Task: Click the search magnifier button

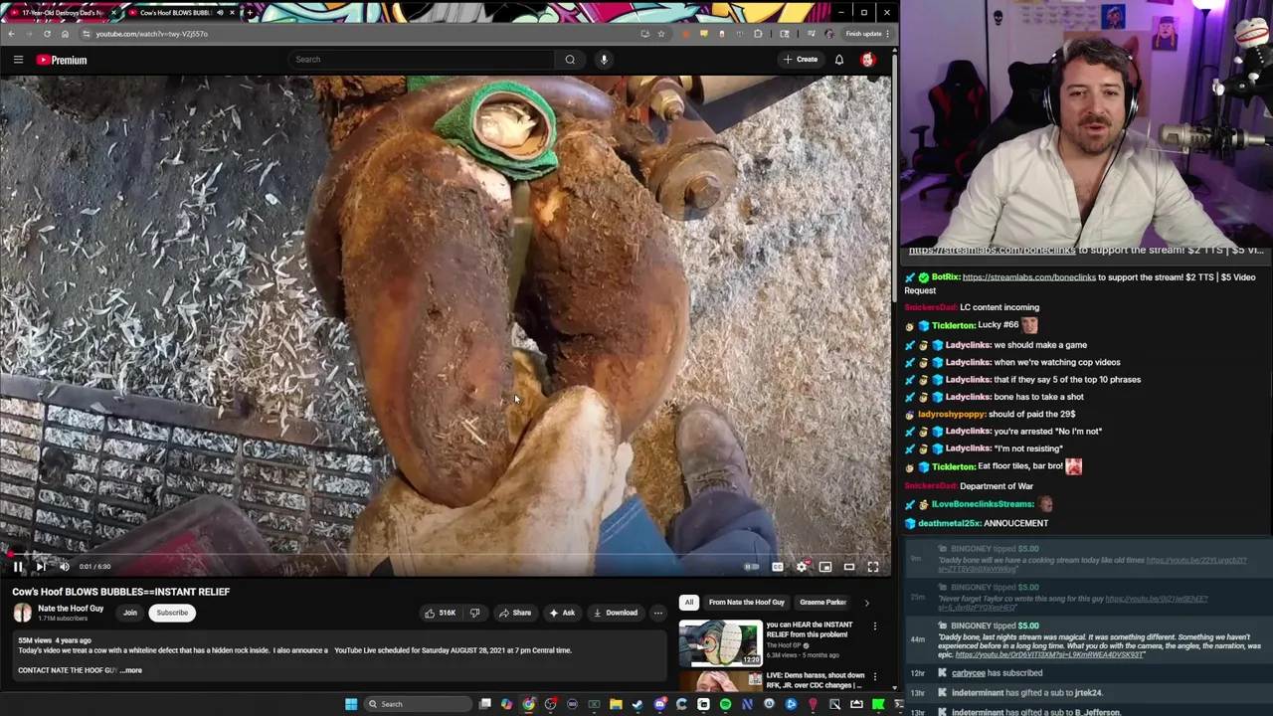Action: 570,60
